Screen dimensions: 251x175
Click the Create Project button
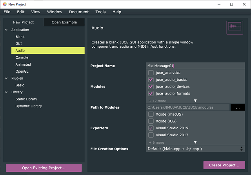click(x=224, y=165)
